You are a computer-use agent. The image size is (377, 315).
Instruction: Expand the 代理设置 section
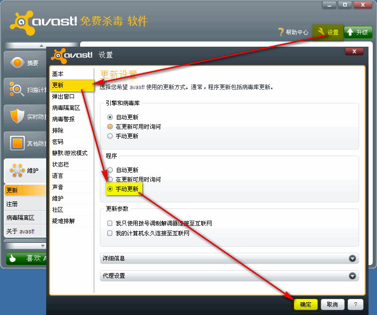(352, 276)
